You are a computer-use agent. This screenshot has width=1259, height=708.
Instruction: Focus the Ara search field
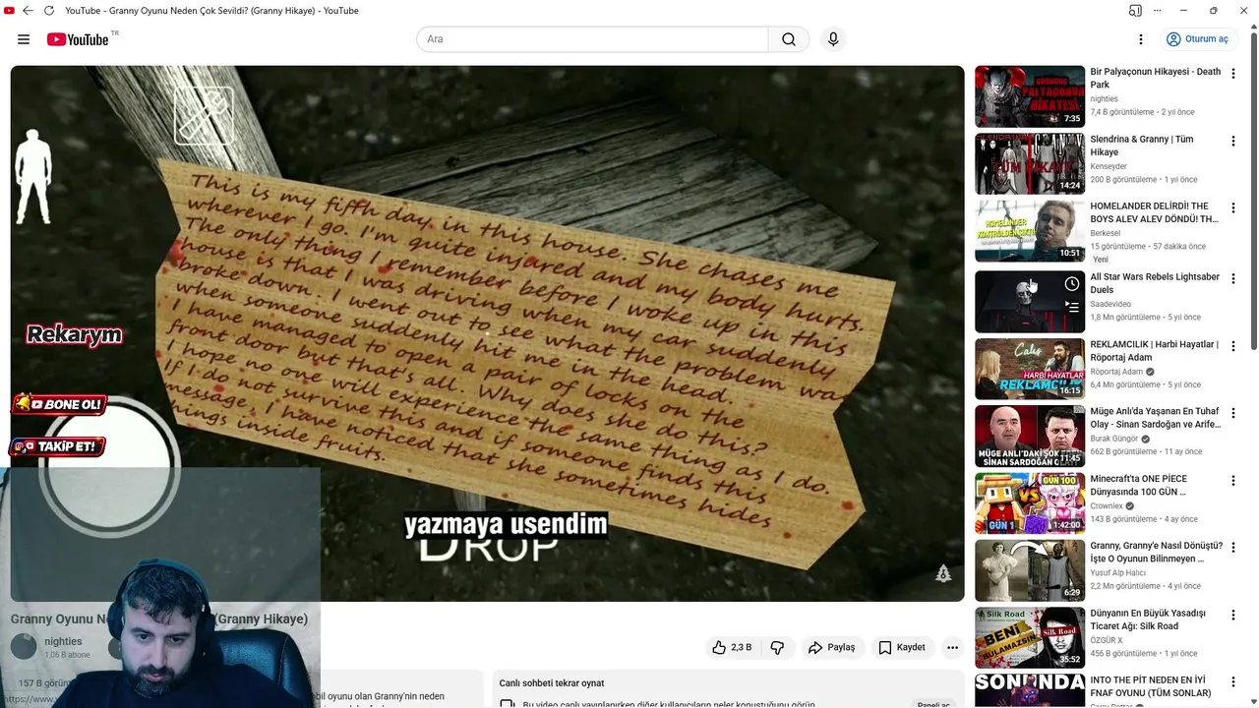pyautogui.click(x=592, y=39)
